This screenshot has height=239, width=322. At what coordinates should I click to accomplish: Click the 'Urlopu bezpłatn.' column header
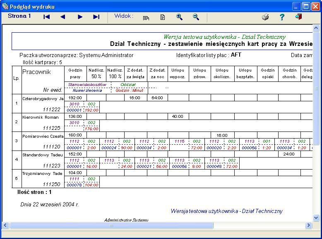tap(245, 74)
